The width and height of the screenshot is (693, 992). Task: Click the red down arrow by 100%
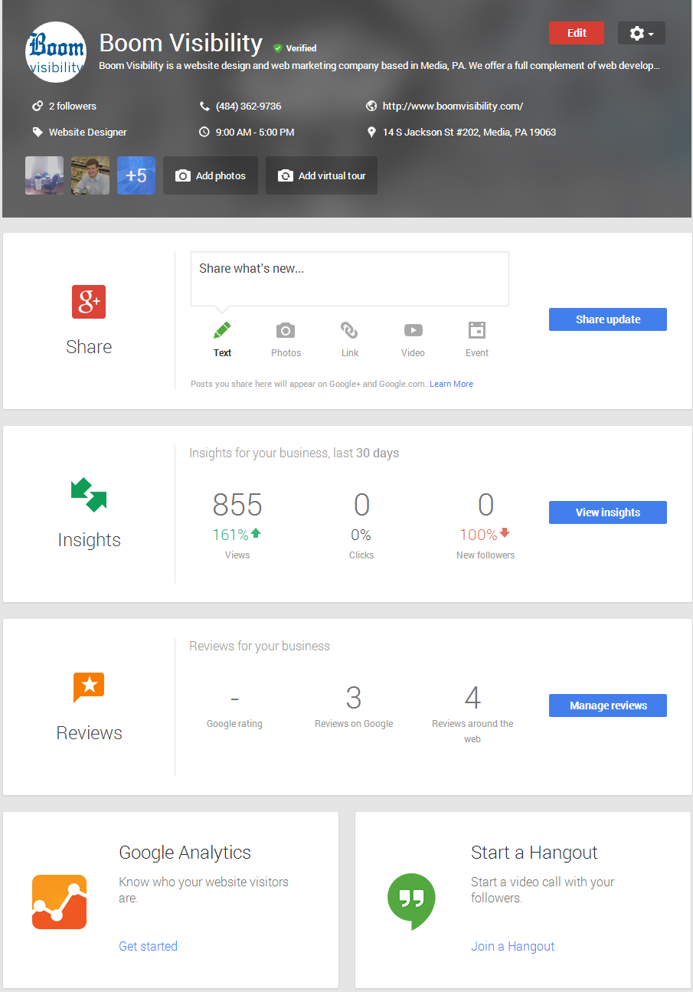(505, 533)
